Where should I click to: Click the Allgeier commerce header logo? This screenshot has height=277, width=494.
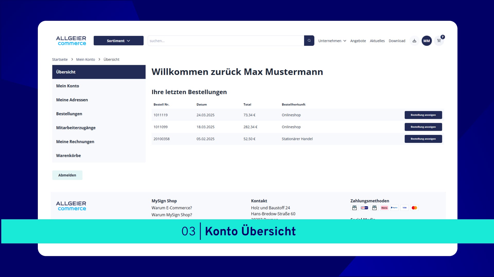pyautogui.click(x=71, y=41)
